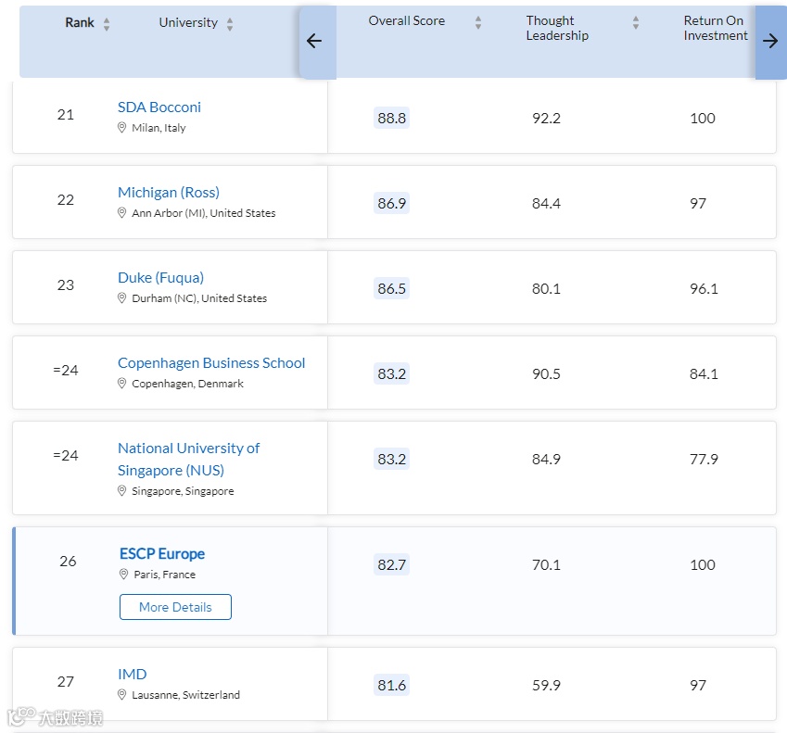Select Michigan thought leadership value 84.4
The height and width of the screenshot is (733, 787).
click(546, 203)
